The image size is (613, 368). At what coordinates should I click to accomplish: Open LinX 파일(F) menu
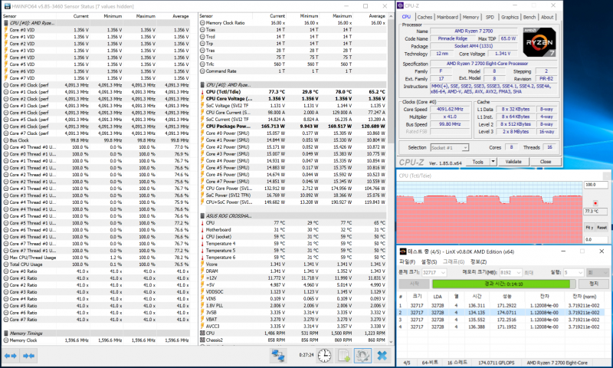[x=407, y=261]
